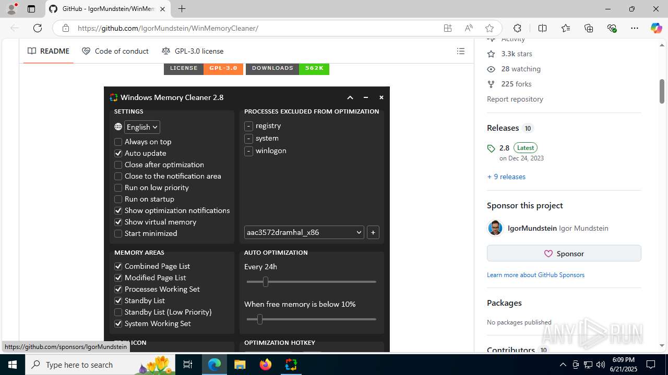
Task: Click the GPL-3.0 license badge
Action: (204, 68)
